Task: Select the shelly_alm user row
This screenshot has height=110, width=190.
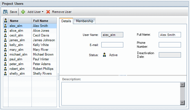Action: [x=30, y=74]
